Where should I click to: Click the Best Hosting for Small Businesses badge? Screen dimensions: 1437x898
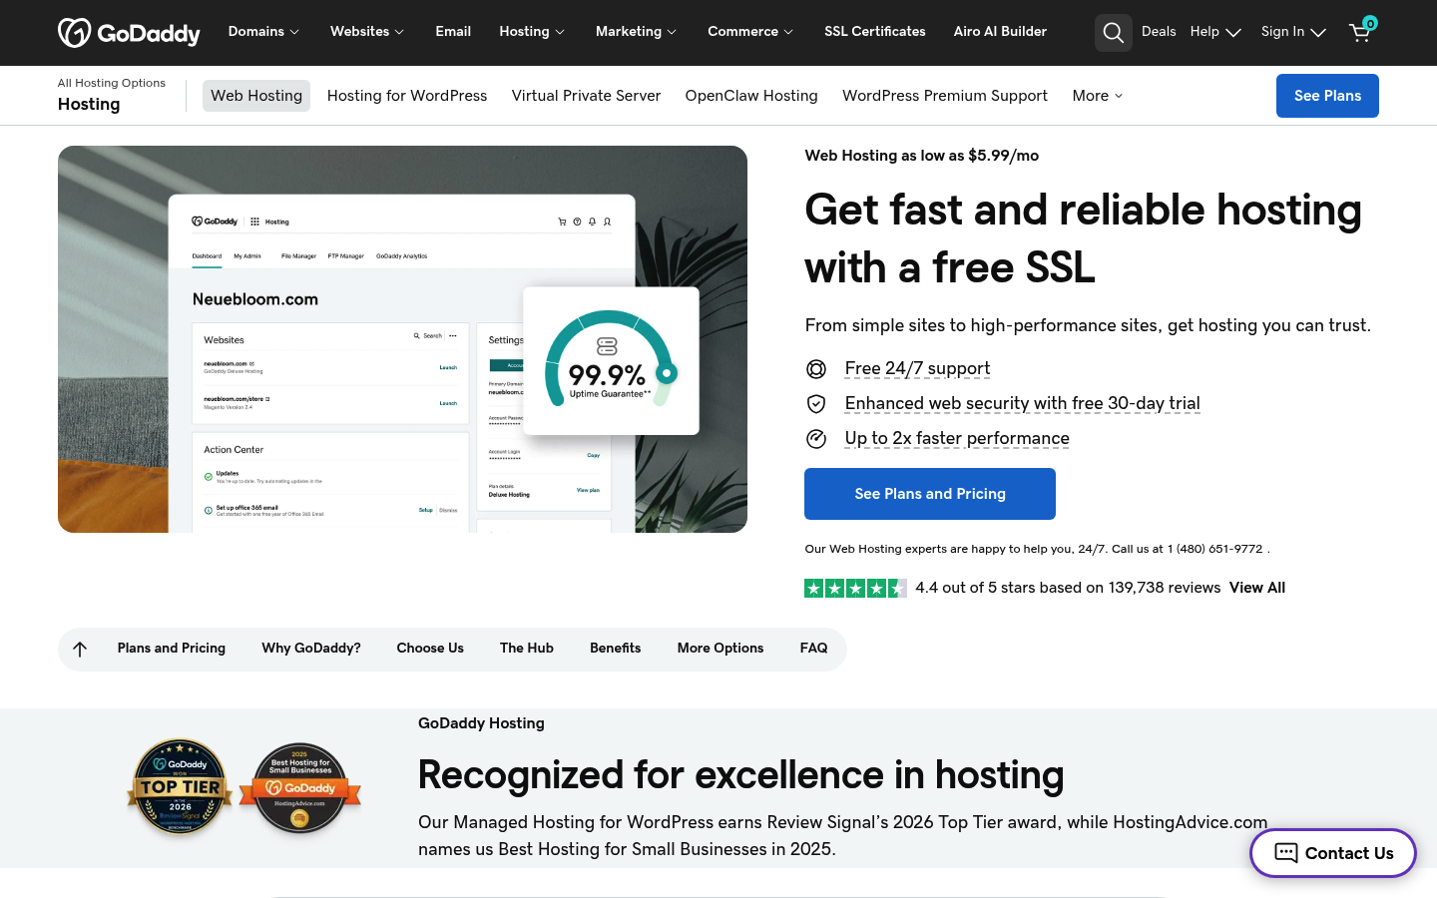pyautogui.click(x=300, y=788)
